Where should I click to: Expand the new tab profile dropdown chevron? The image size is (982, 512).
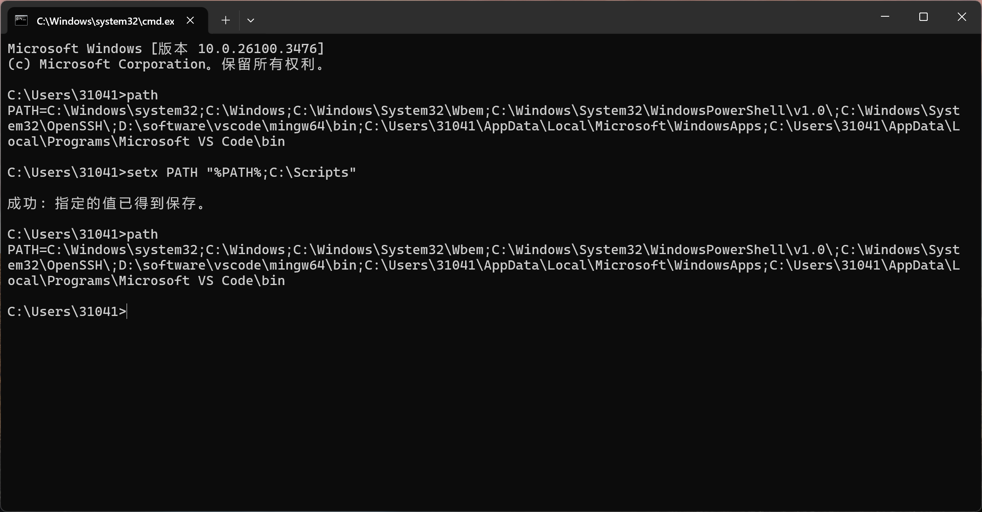[251, 20]
